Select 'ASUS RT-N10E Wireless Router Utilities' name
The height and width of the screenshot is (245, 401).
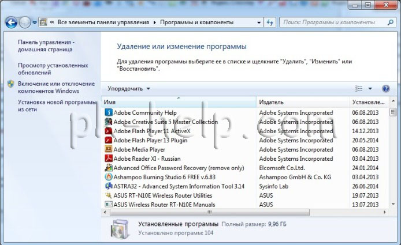[163, 195]
